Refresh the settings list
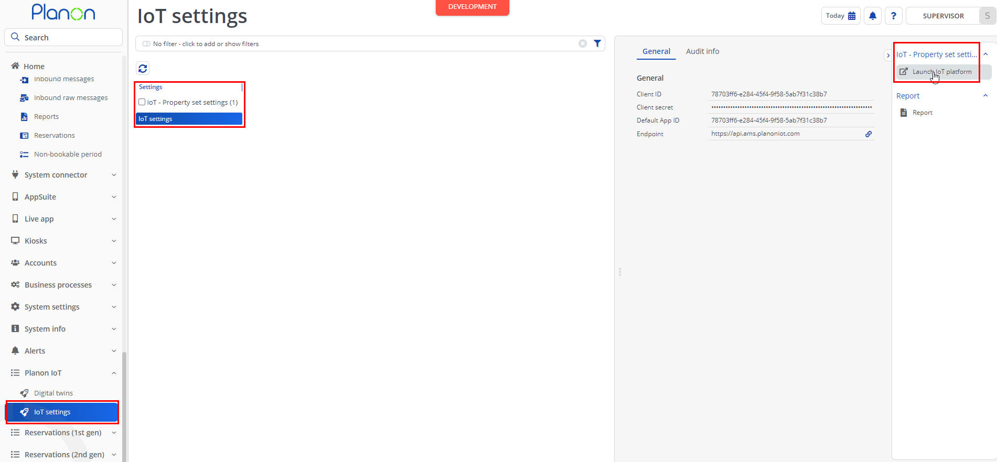This screenshot has height=462, width=997. tap(143, 68)
